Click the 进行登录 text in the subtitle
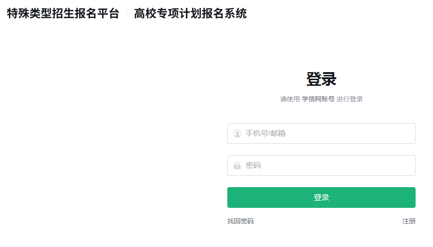433x247 pixels. [x=350, y=99]
